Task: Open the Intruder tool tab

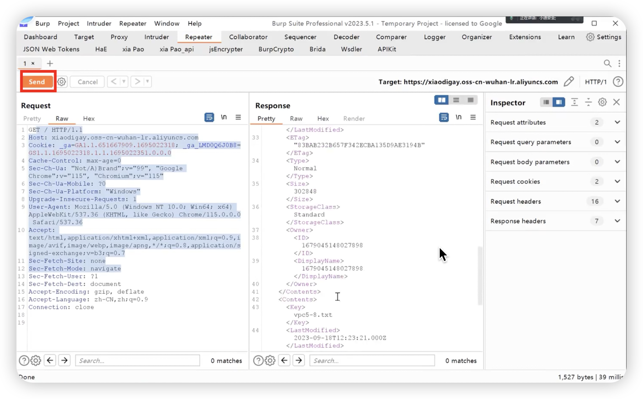Action: (156, 37)
